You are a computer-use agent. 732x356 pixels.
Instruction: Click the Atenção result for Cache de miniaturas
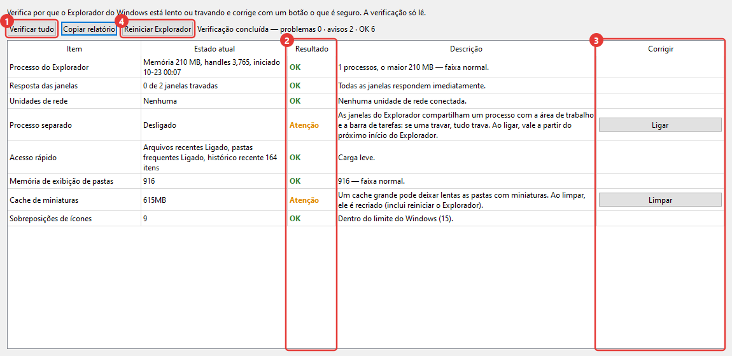coord(304,200)
